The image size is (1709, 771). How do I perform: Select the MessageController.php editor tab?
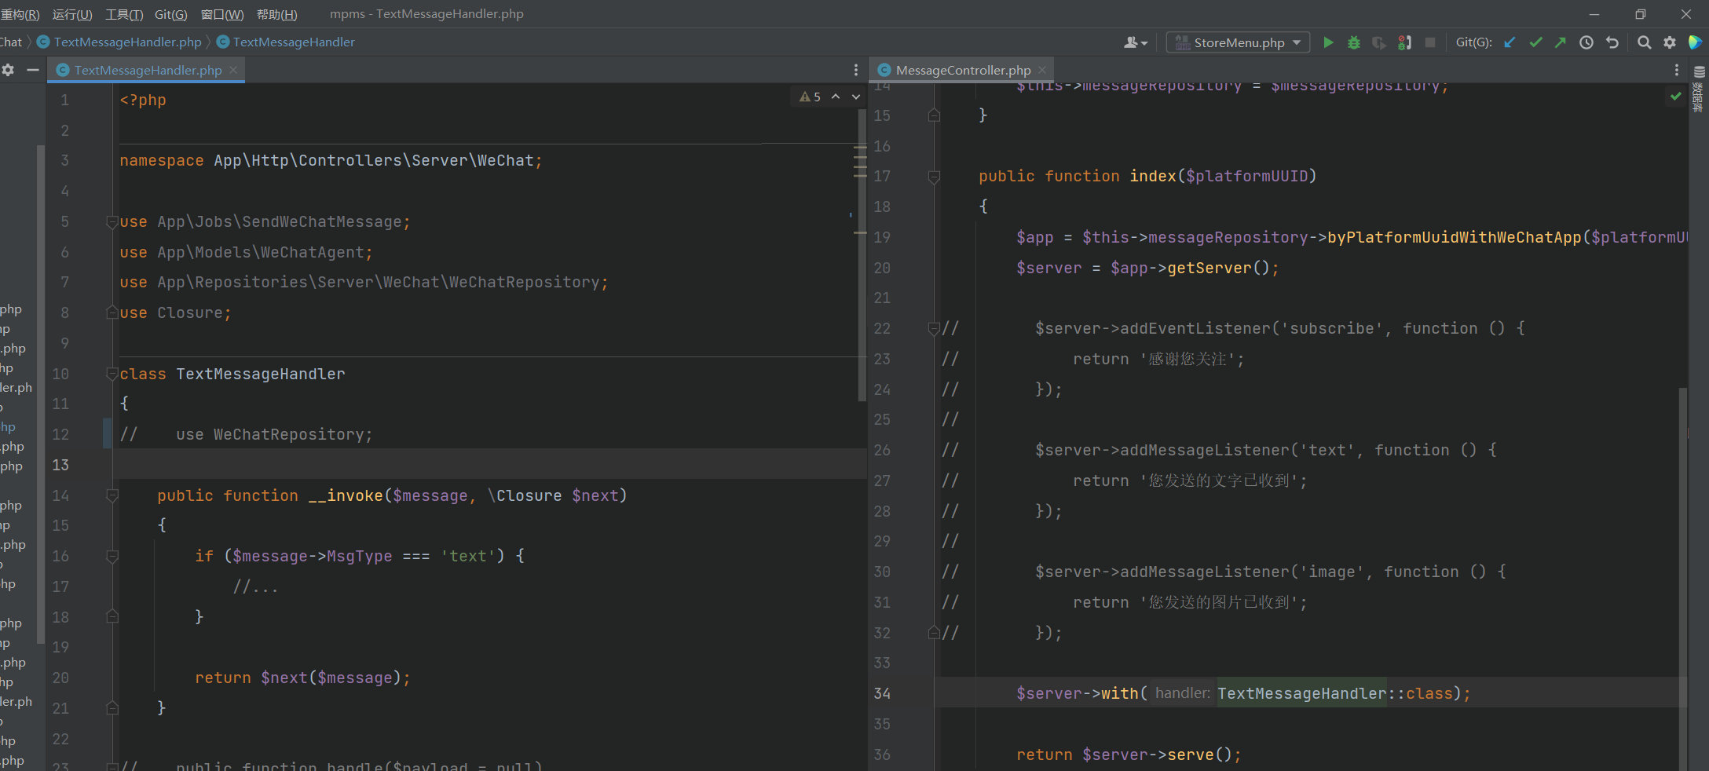pyautogui.click(x=963, y=70)
